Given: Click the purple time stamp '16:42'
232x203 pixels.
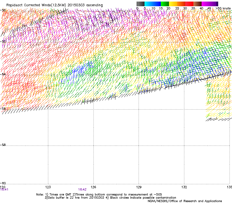Looking at the screenshot, I should coord(82,190).
